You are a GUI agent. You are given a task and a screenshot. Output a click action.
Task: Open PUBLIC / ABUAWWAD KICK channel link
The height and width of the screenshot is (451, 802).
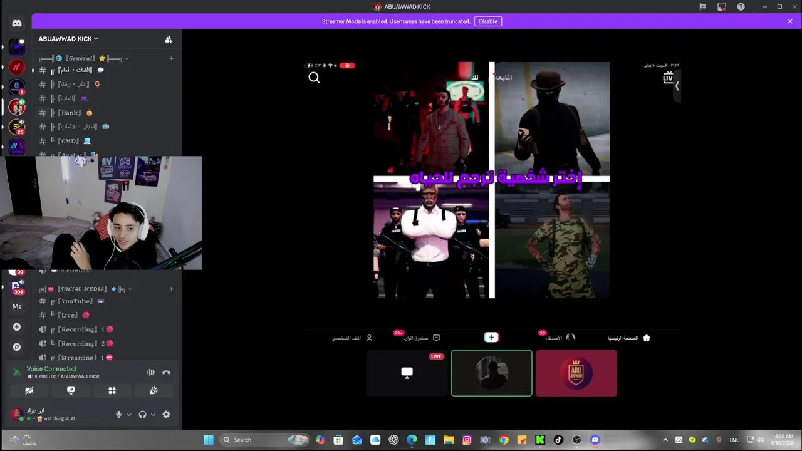[63, 376]
